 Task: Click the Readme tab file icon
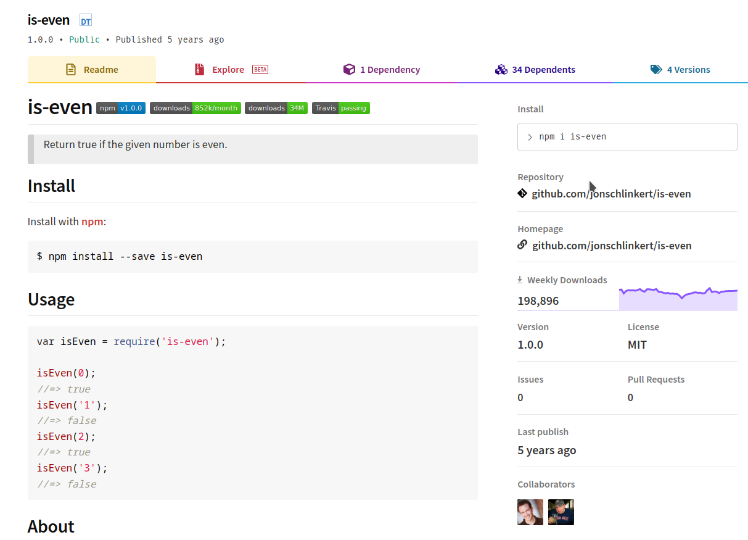pyautogui.click(x=72, y=70)
